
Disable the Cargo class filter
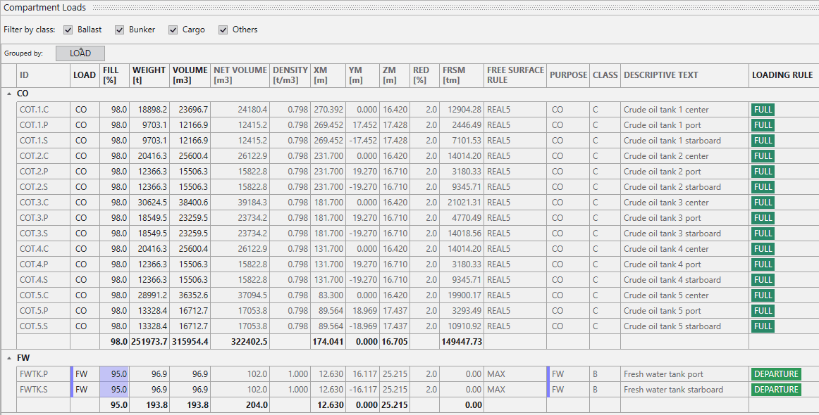[173, 30]
